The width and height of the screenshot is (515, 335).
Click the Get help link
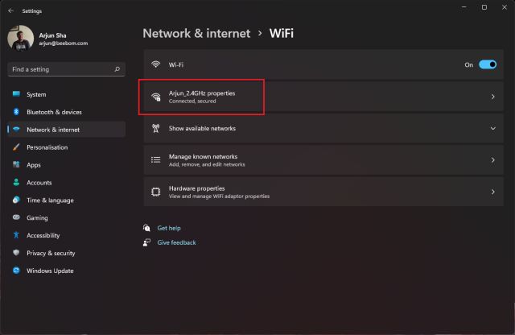(x=169, y=228)
